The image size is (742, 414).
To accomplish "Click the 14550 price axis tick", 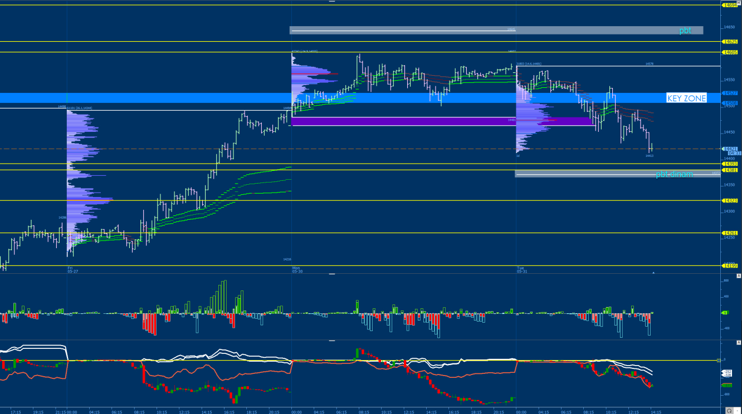I will coord(729,80).
